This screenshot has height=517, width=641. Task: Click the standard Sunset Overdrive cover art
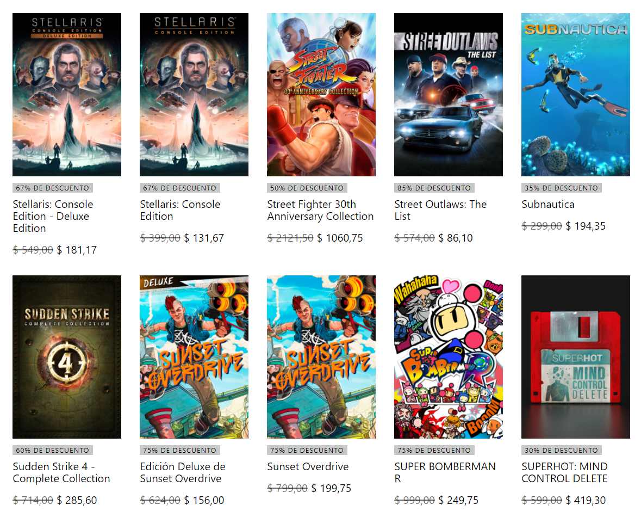321,357
